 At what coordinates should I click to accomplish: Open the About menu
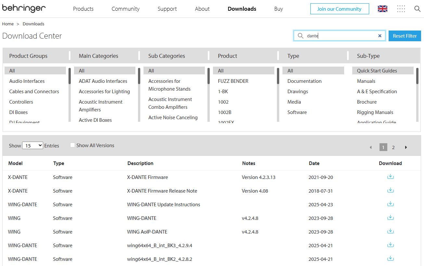click(202, 9)
